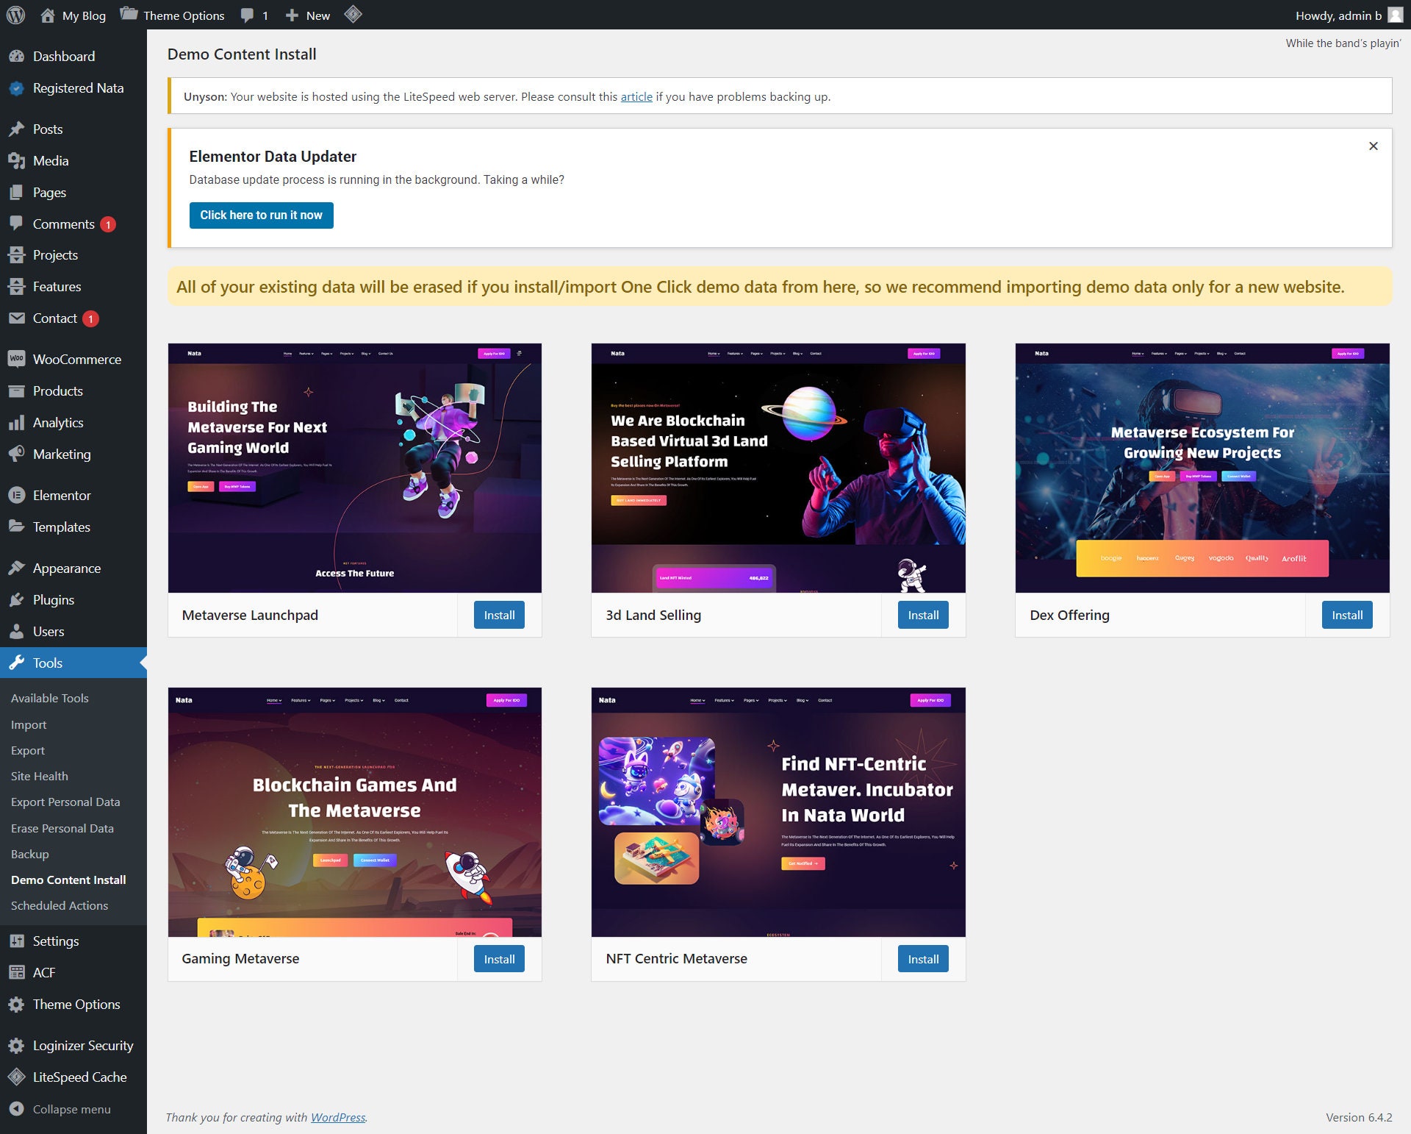Select Scheduled Actions in the Tools menu
Screen dimensions: 1411x1134
59,905
